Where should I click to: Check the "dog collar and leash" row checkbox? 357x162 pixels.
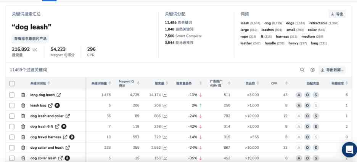point(12,148)
